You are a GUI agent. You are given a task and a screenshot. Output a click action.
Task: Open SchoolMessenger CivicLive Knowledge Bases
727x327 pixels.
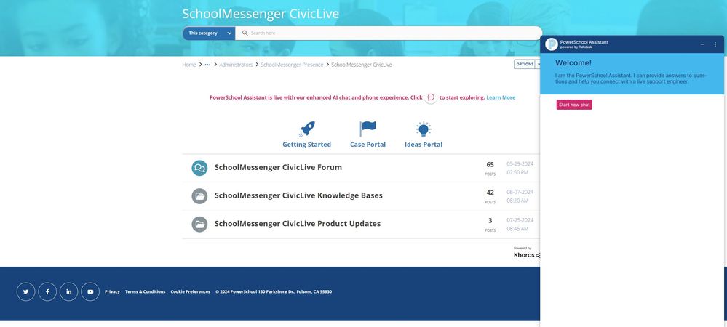[x=298, y=195]
